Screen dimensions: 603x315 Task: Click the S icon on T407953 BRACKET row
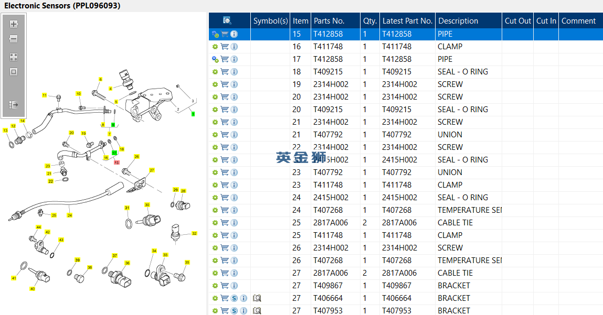click(234, 311)
